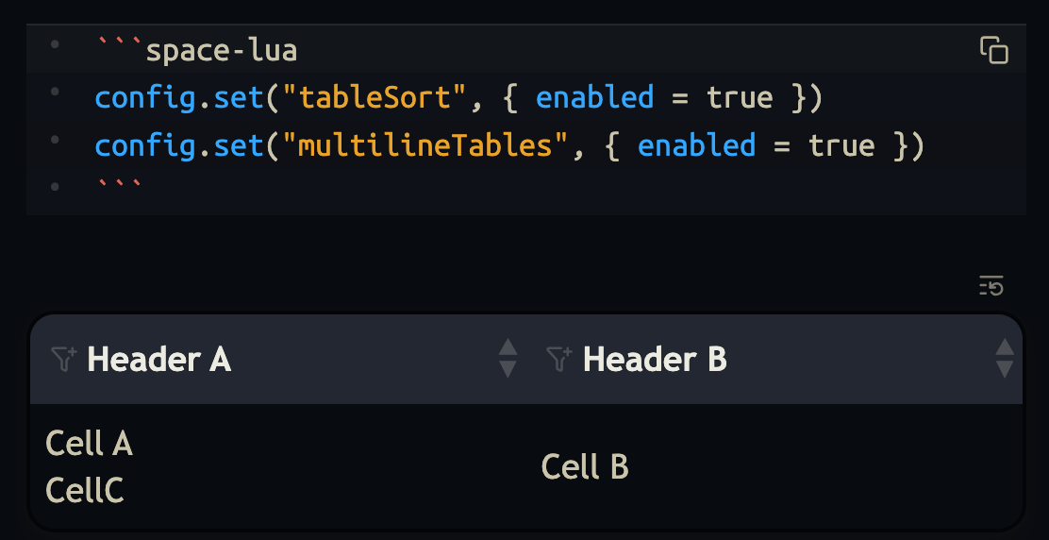Copy the space-lua code block

pos(994,50)
